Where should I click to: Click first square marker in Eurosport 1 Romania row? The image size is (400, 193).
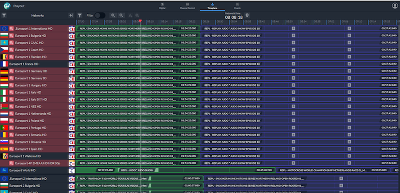(x=293, y=135)
